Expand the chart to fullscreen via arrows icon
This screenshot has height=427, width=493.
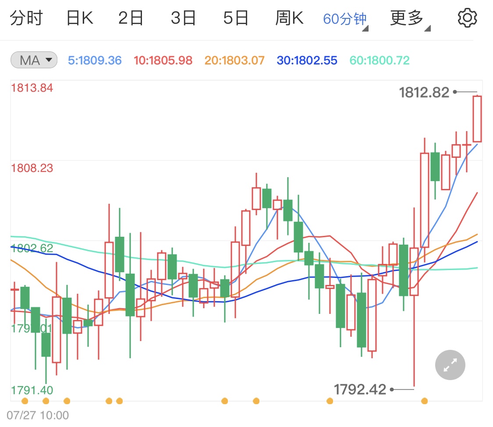coord(450,365)
